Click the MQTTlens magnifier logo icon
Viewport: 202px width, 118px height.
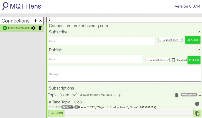coord(5,6)
